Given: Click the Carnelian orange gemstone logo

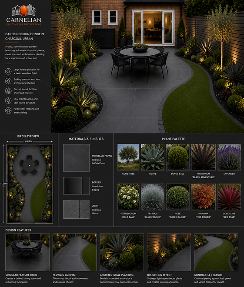Looking at the screenshot, I should coord(23,10).
